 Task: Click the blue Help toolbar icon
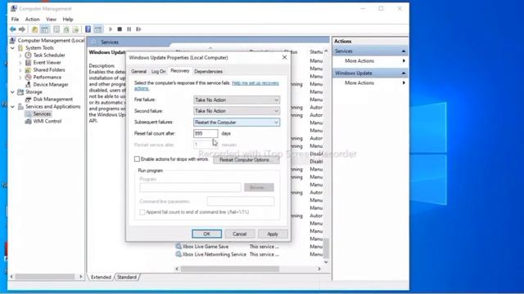click(x=88, y=29)
